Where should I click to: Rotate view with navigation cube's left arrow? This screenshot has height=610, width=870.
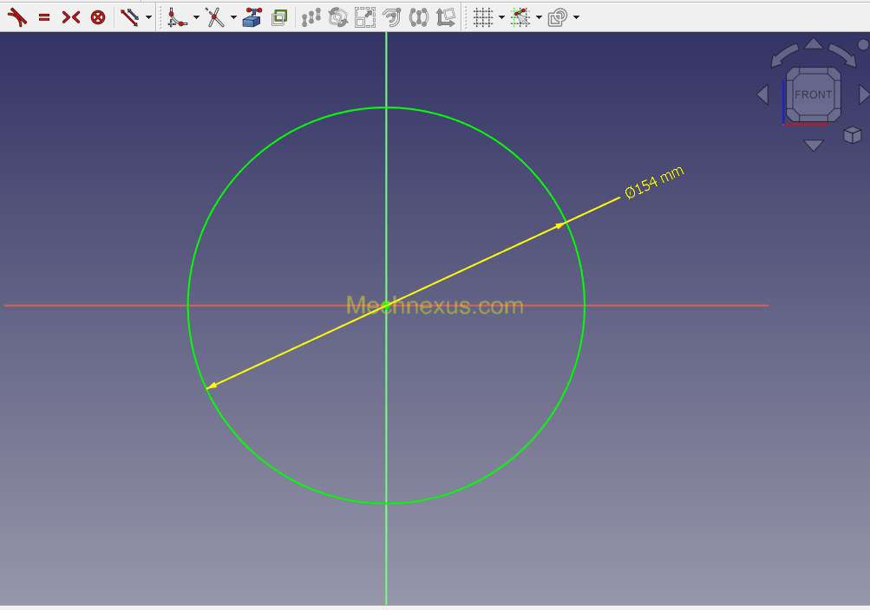pos(762,94)
